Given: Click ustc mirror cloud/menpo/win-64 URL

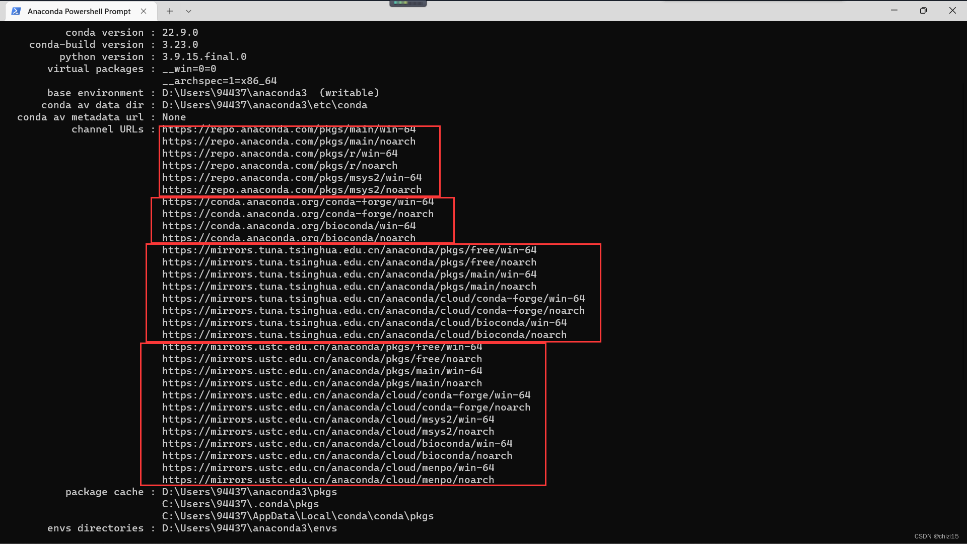Looking at the screenshot, I should [x=328, y=468].
